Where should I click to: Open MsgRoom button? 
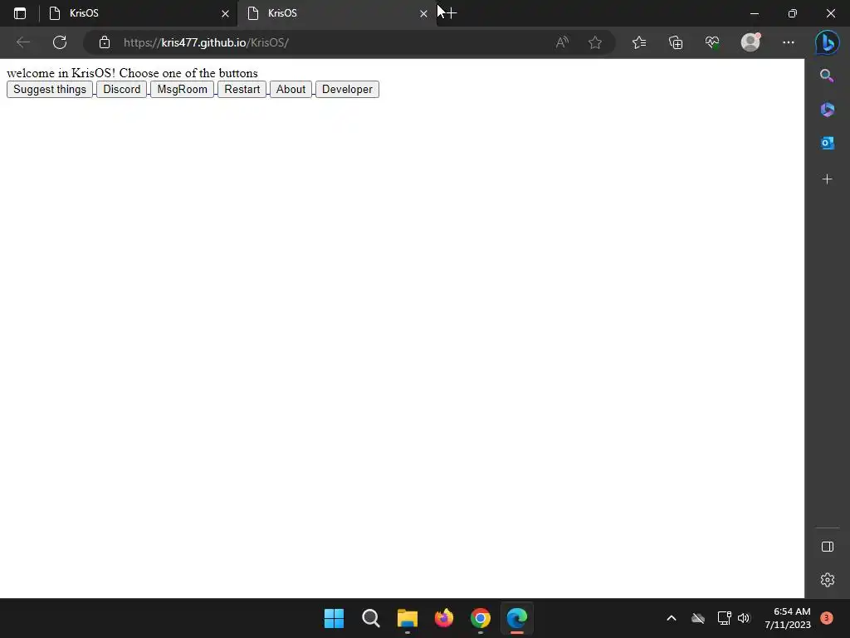tap(182, 90)
